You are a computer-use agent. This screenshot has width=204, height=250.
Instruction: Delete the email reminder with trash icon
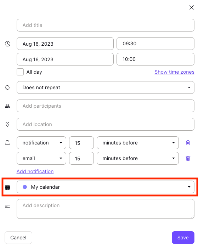pyautogui.click(x=188, y=158)
